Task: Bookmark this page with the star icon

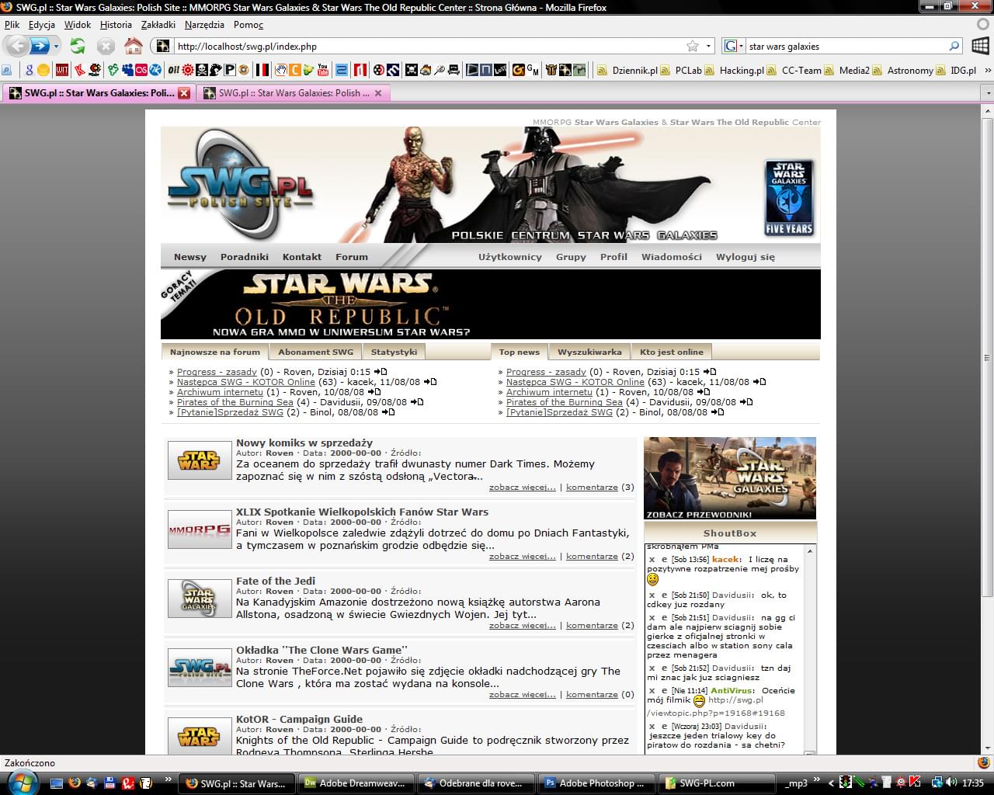Action: pos(692,47)
